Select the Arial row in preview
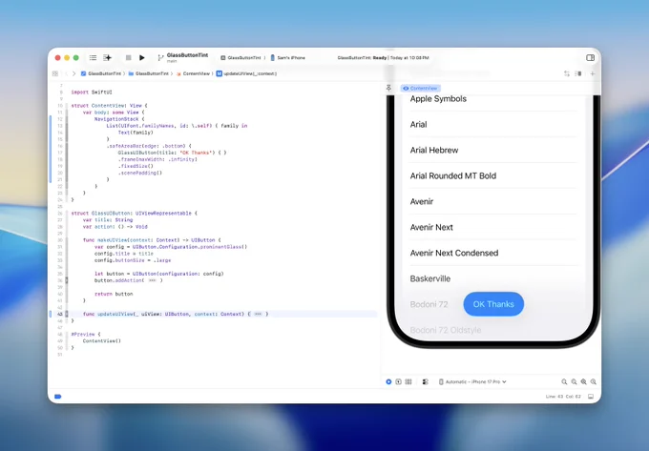This screenshot has height=451, width=649. pos(493,124)
